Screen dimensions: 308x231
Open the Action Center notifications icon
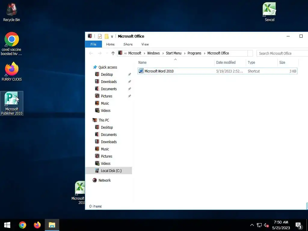299,226
